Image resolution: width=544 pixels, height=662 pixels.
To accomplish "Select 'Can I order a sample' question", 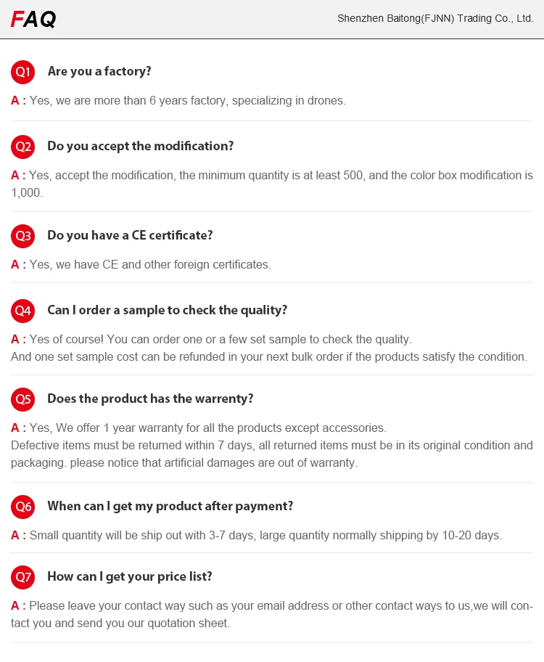I will point(168,310).
